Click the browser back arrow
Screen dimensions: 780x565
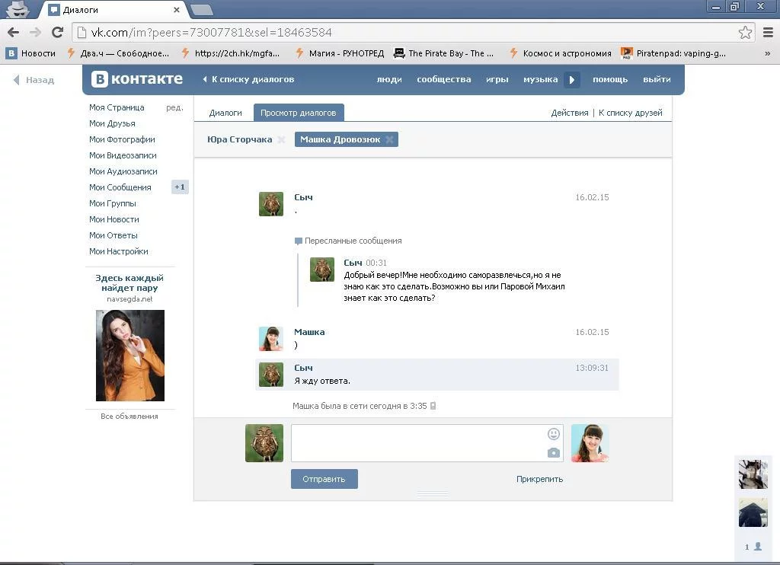(x=14, y=32)
